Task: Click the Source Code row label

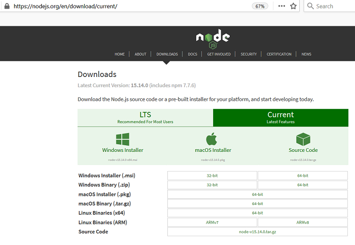Action: point(93,232)
